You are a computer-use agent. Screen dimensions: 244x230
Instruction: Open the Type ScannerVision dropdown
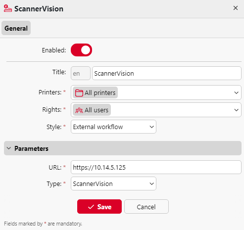pyautogui.click(x=113, y=184)
